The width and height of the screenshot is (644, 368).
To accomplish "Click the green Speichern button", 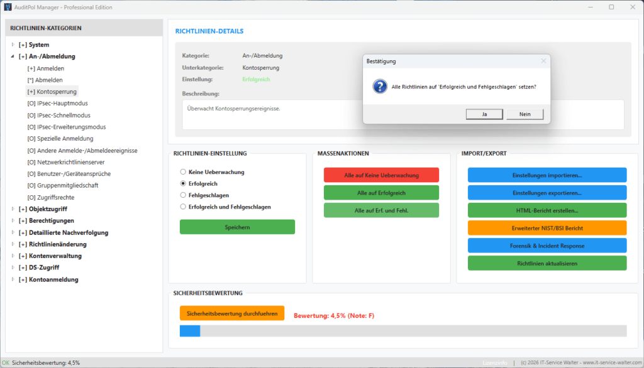I will point(237,227).
